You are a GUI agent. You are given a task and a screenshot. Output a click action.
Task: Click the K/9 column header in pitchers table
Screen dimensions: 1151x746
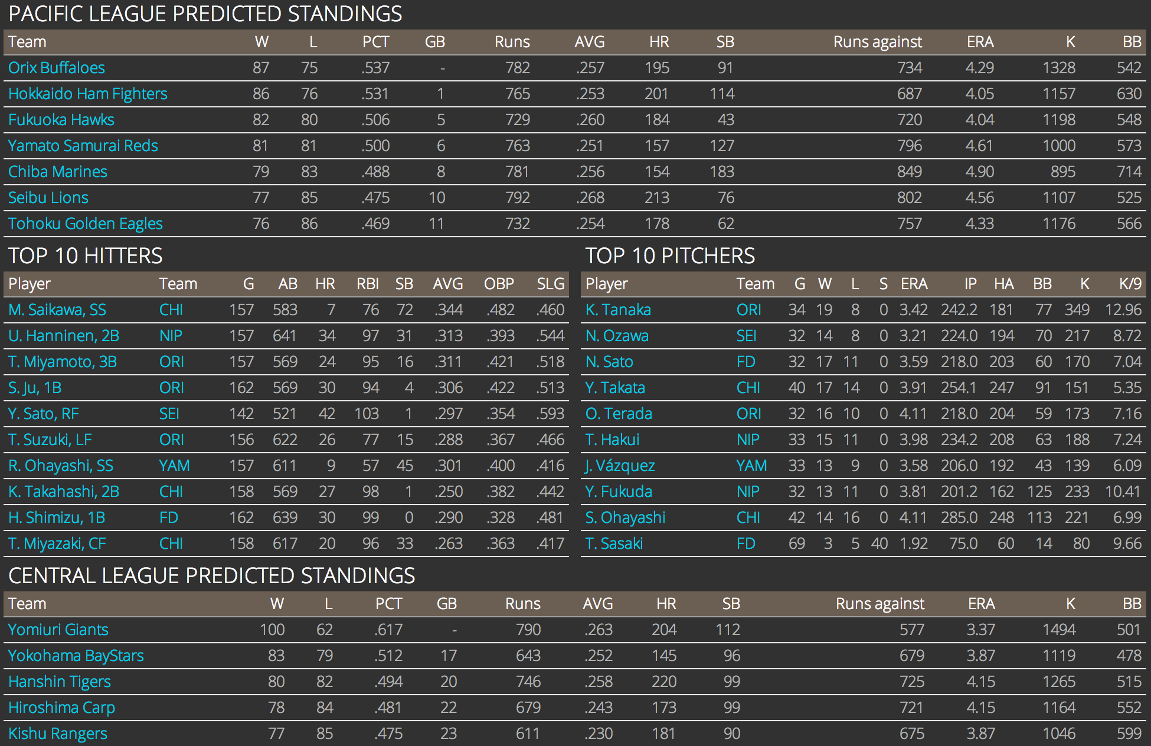(1130, 284)
